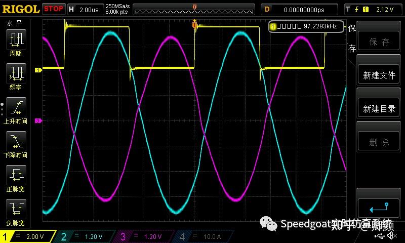This screenshot has height=243, width=405.
Task: Select the 下降时间 fall time measurement icon
Action: tap(16, 141)
